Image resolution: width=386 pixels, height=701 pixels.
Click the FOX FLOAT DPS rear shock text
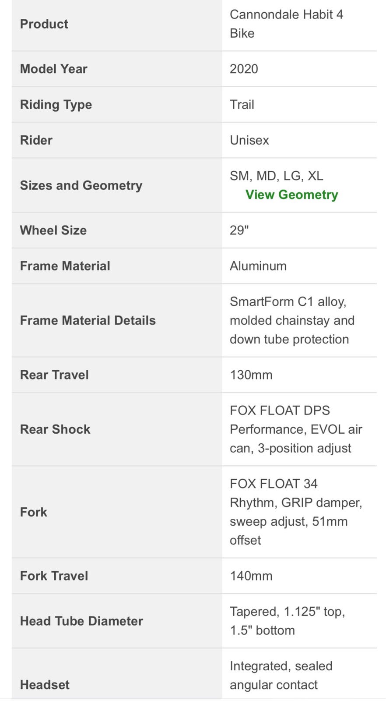(x=296, y=429)
